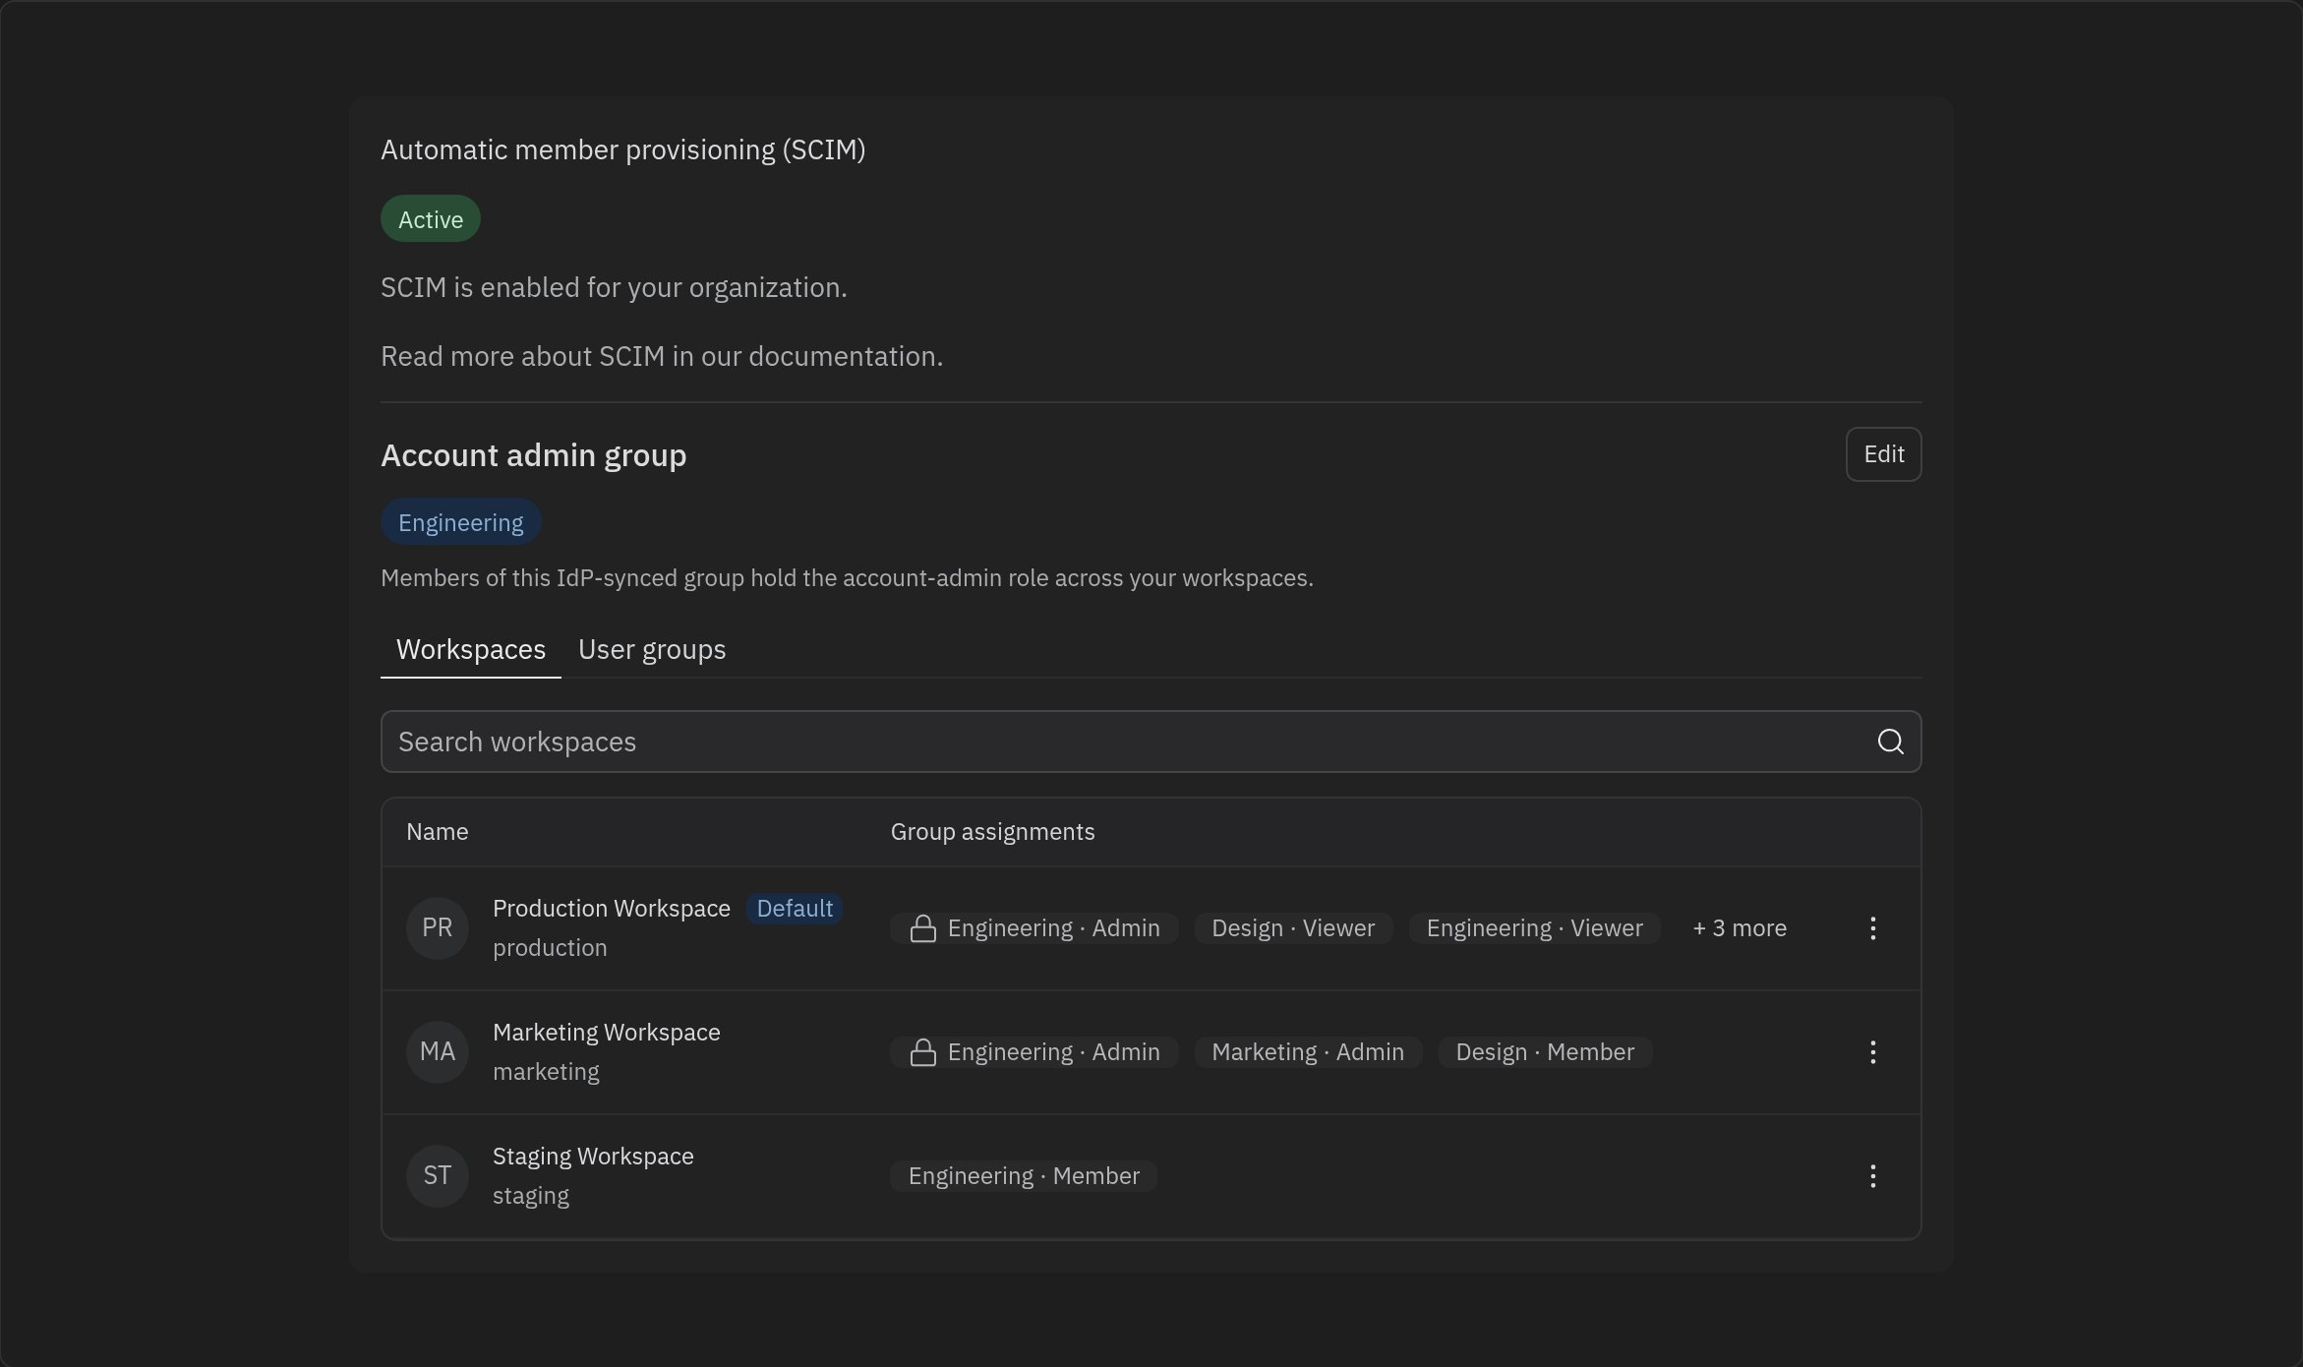Click the Account admin group heading
This screenshot has height=1367, width=2303.
pos(533,455)
